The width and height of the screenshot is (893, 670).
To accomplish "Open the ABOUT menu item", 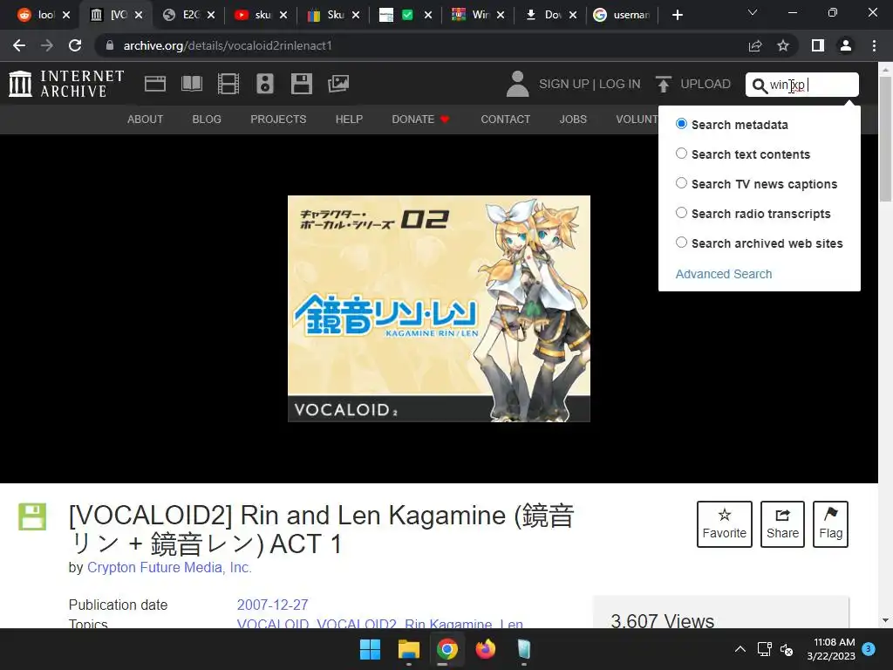I will pyautogui.click(x=146, y=119).
